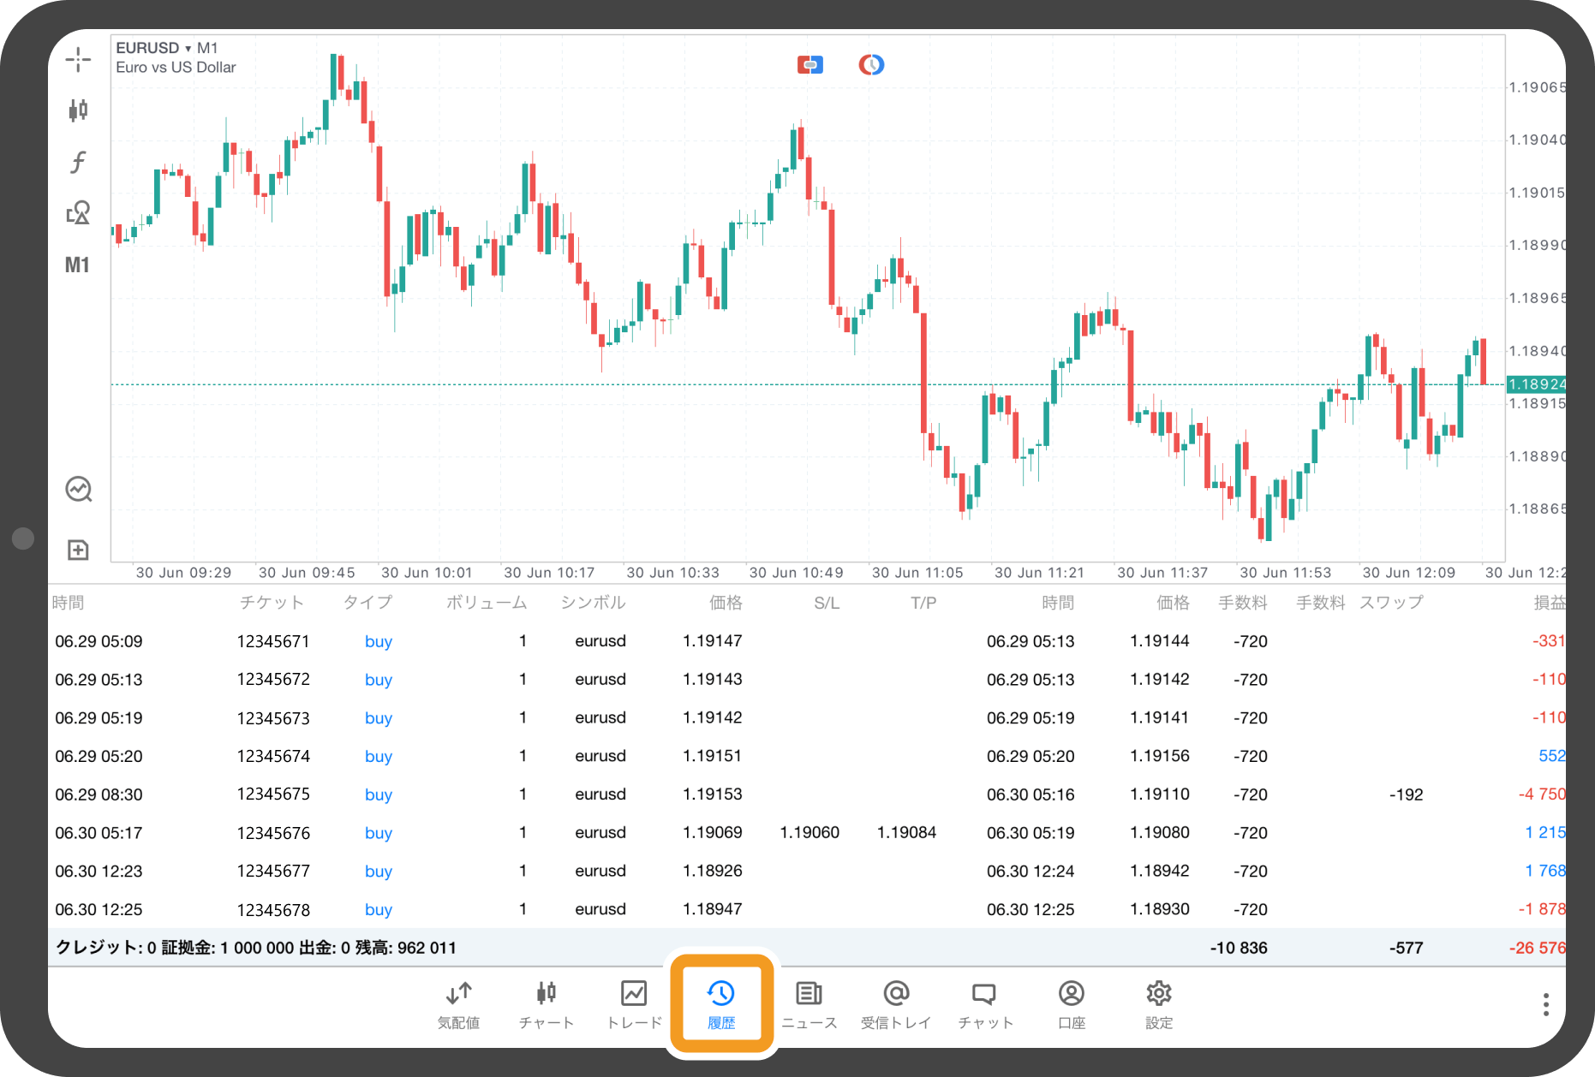Screen dimensions: 1595x1077
Task: Click the red-blue one-click trading icon
Action: 809,64
